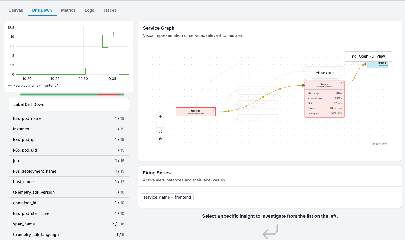Expand the host_name label row
This screenshot has width=405, height=240.
(69, 182)
